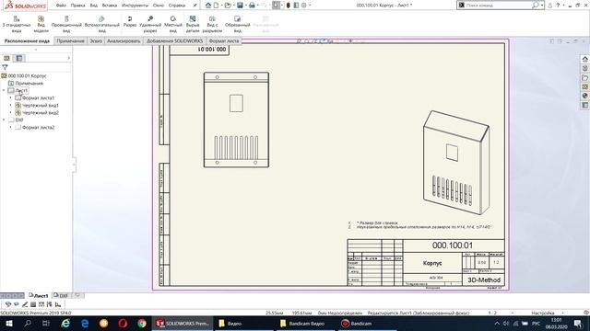The height and width of the screenshot is (331, 590).
Task: Open the PropertyManager tab icon
Action: [x=18, y=58]
